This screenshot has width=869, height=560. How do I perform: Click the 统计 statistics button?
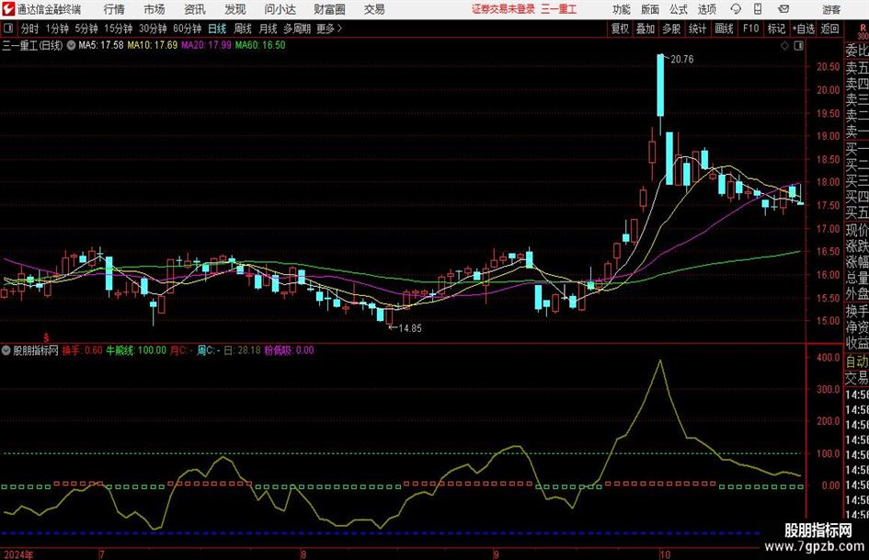tap(698, 29)
